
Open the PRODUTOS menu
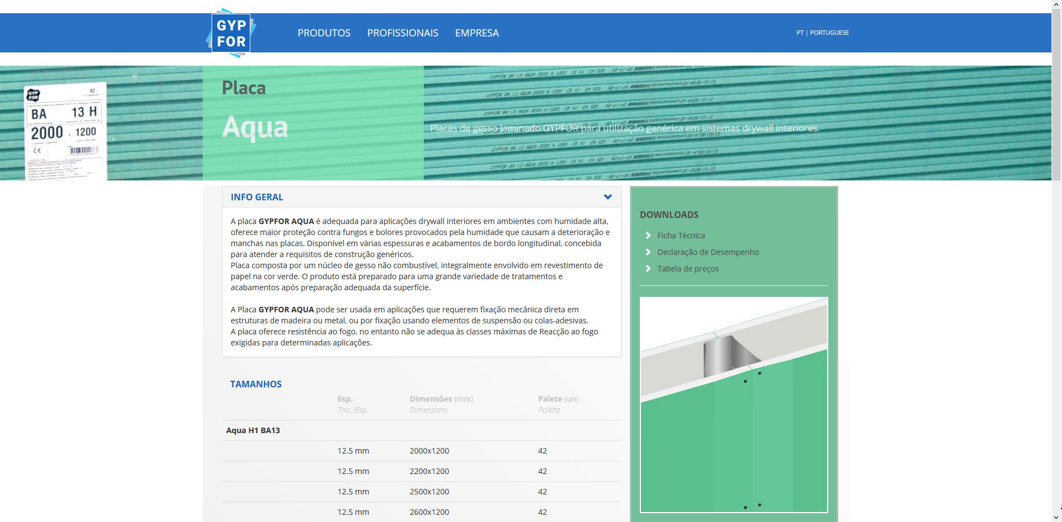(x=324, y=33)
